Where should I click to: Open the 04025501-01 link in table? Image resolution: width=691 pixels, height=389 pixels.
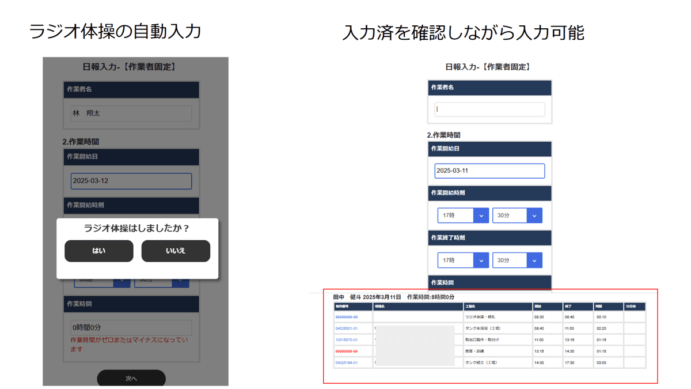(347, 328)
